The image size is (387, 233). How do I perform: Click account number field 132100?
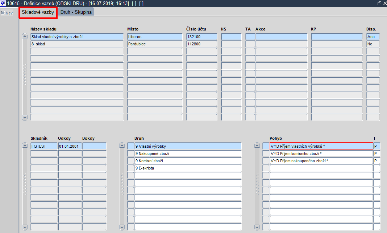tap(201, 37)
